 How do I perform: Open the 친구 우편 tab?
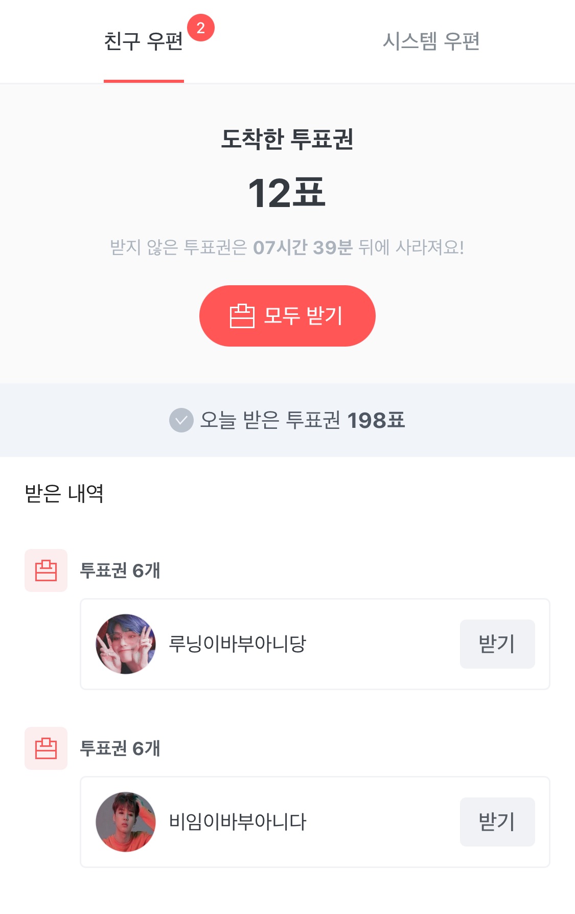coord(144,42)
